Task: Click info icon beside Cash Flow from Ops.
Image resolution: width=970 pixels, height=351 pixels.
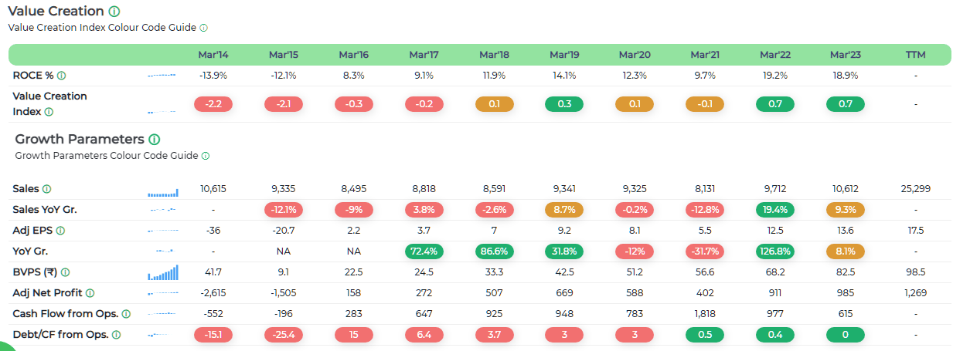Action: (126, 314)
